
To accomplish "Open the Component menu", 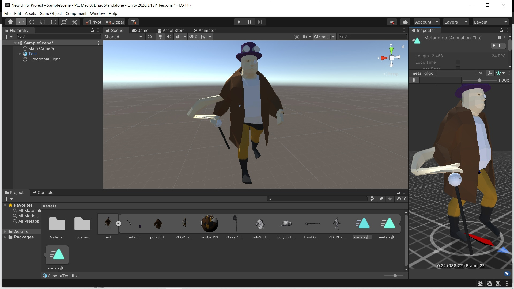I will (x=76, y=13).
